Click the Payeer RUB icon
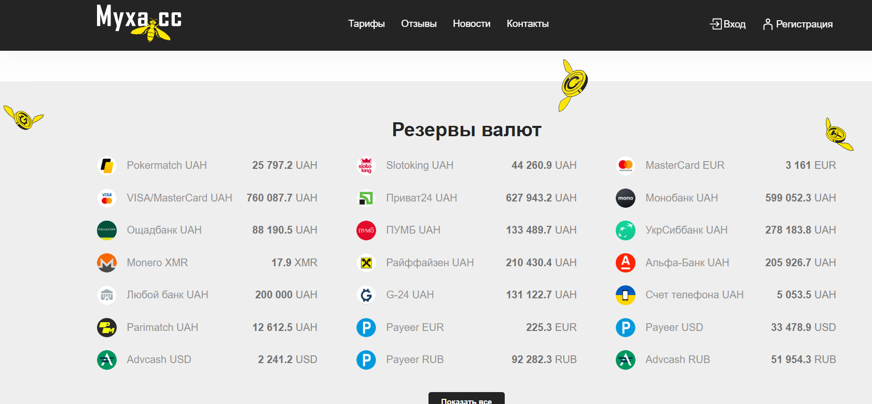 (x=366, y=360)
